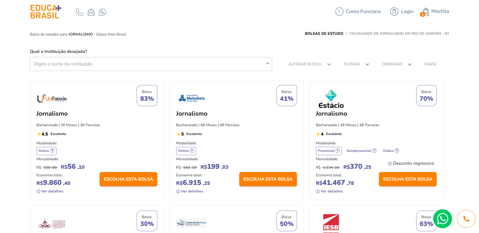Choose the Estácio scholarship with ESCOLHA ESTA BOLSA

[408, 179]
